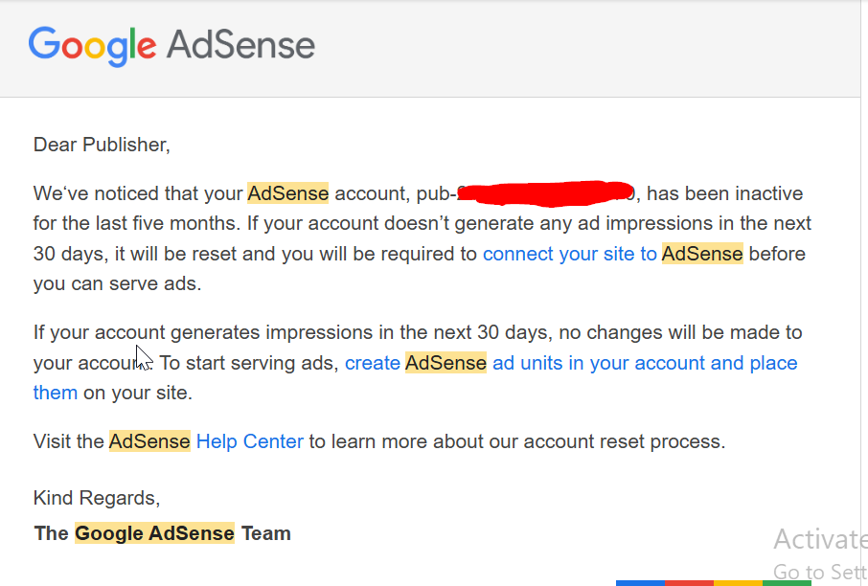This screenshot has height=586, width=868.
Task: Click the highlighted "Google AdSense" in the signature
Action: 154,533
